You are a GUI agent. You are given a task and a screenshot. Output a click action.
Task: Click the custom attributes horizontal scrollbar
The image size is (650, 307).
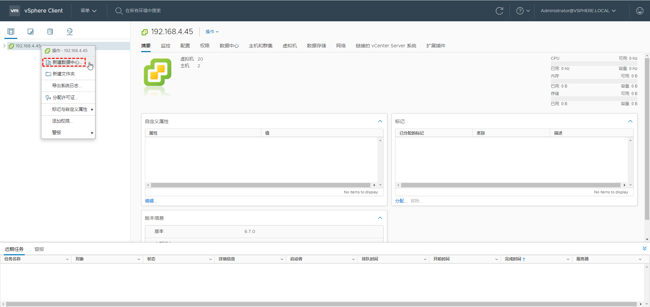pos(261,185)
